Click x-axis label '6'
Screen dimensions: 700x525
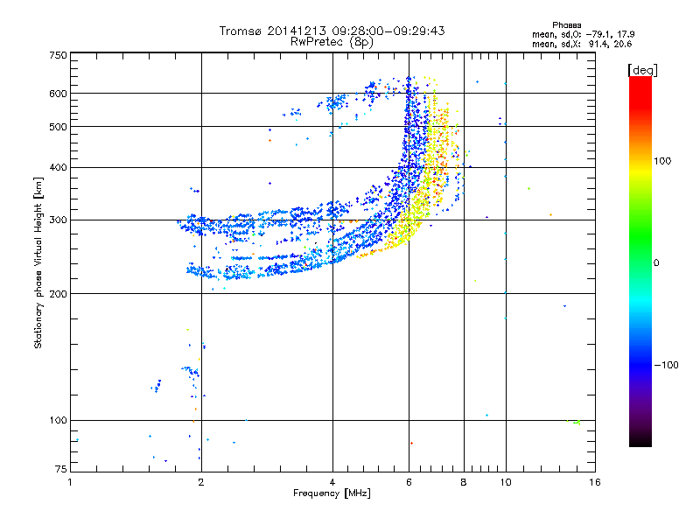coord(409,483)
